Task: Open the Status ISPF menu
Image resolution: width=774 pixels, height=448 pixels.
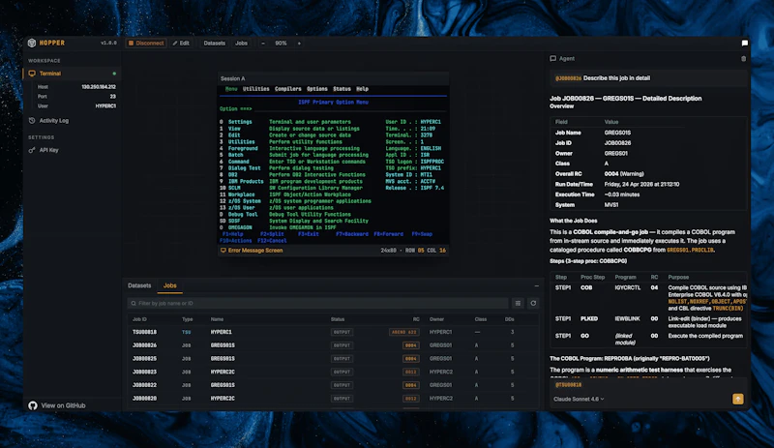Action: click(x=342, y=89)
